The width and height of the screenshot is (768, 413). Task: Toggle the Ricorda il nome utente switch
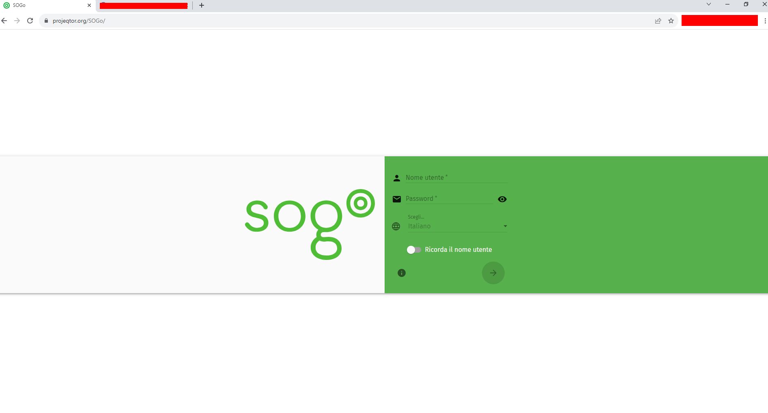414,250
